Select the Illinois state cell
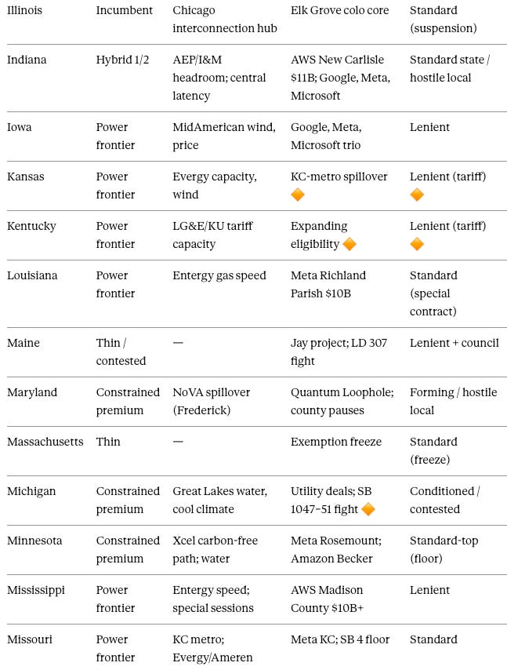The height and width of the screenshot is (670, 507). tap(25, 10)
